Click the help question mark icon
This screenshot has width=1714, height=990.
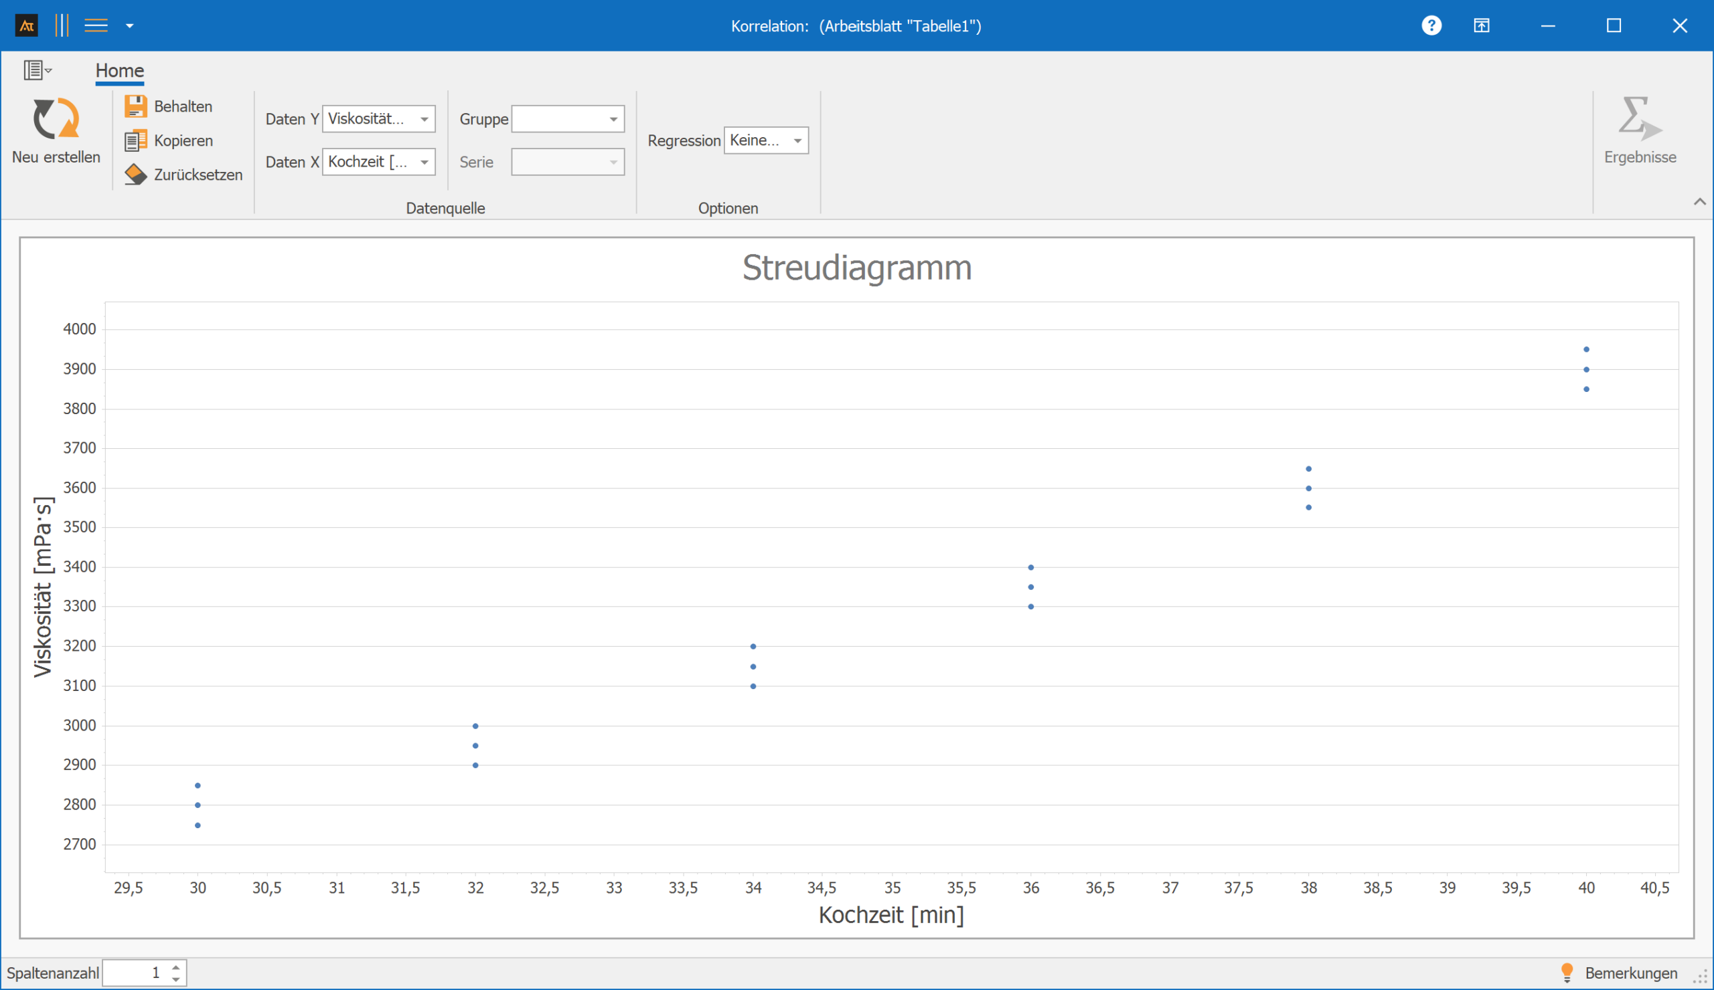(x=1431, y=26)
